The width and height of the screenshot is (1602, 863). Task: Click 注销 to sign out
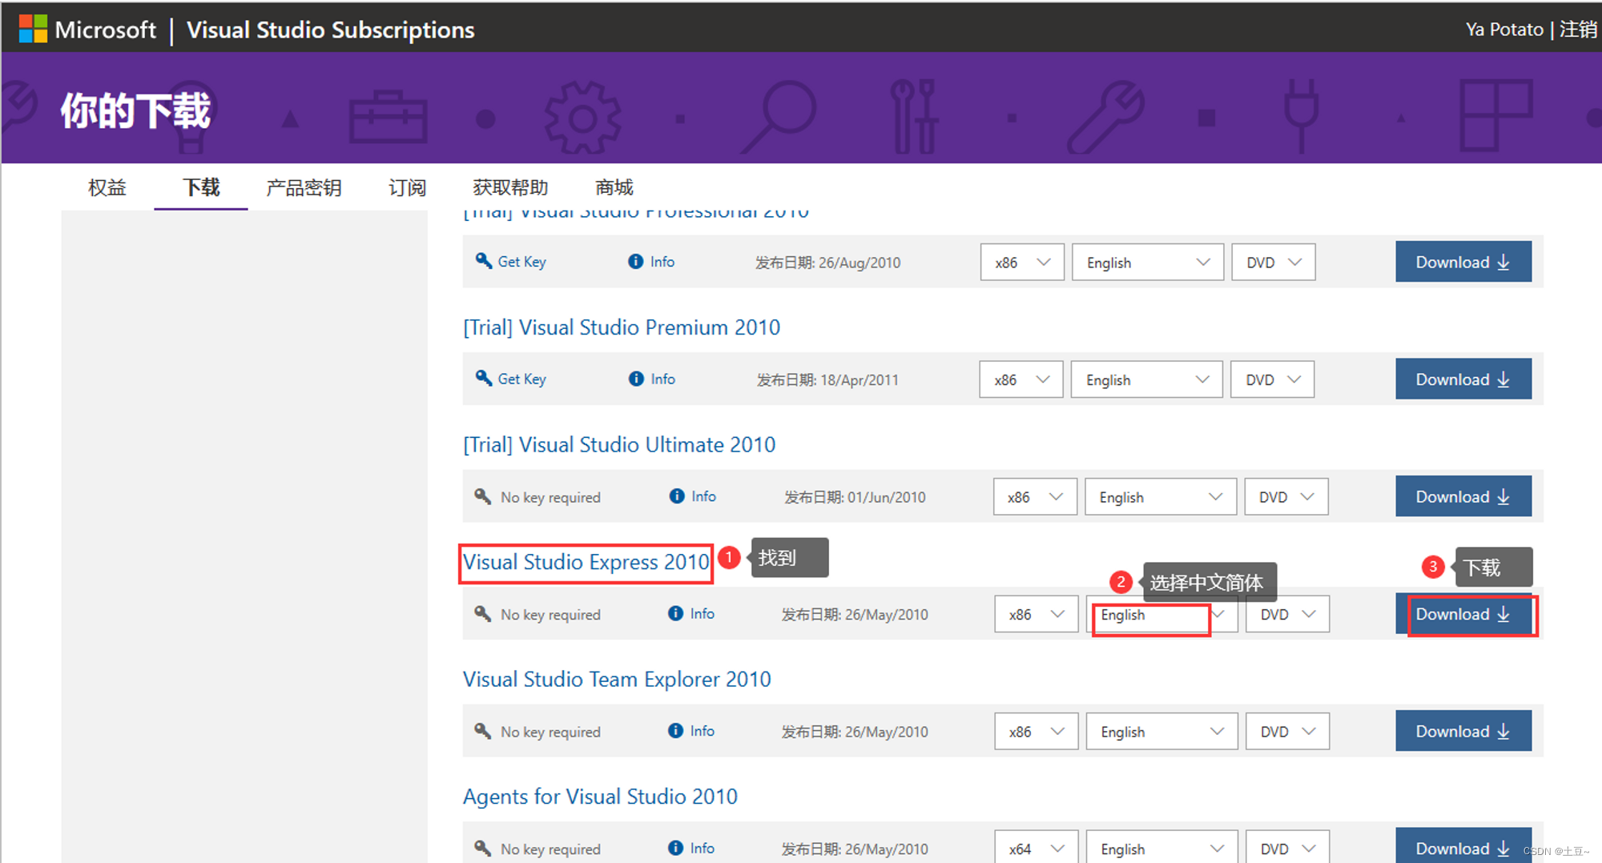pos(1579,30)
